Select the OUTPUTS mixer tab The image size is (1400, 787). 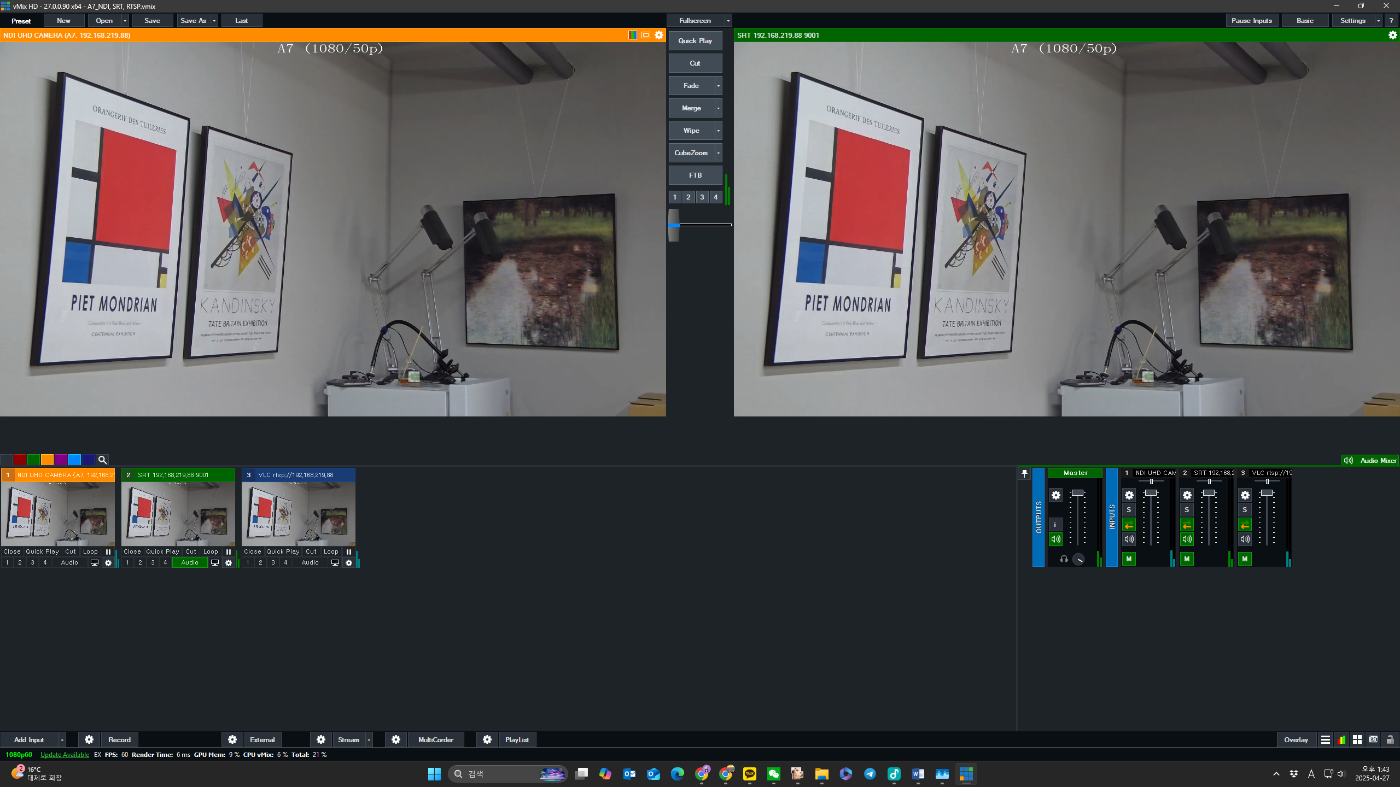click(x=1039, y=517)
